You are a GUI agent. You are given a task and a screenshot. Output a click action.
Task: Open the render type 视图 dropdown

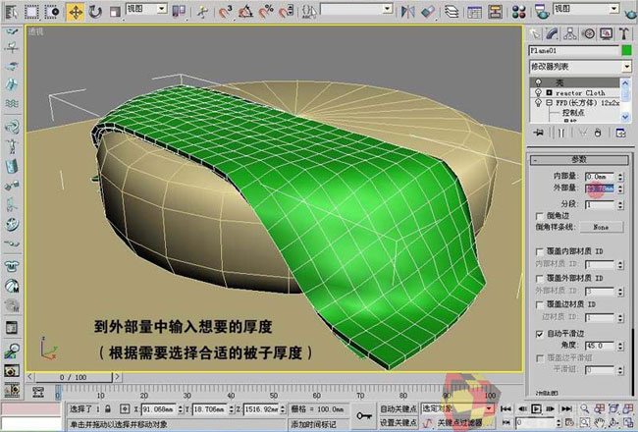[x=586, y=9]
